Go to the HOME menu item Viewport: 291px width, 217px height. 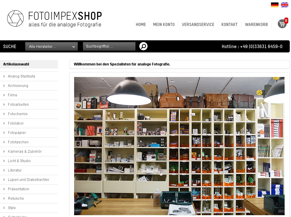pyautogui.click(x=141, y=25)
